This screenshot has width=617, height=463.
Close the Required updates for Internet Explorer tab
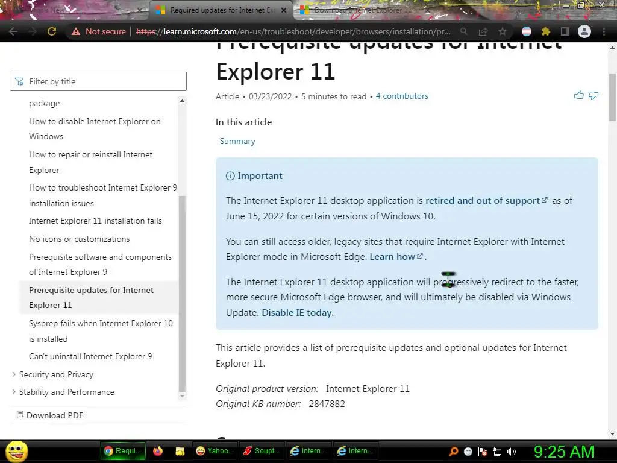click(284, 10)
